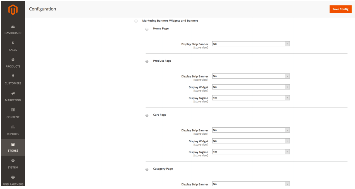This screenshot has width=355, height=189.
Task: Open the Dashboard gauge icon
Action: [x=13, y=27]
